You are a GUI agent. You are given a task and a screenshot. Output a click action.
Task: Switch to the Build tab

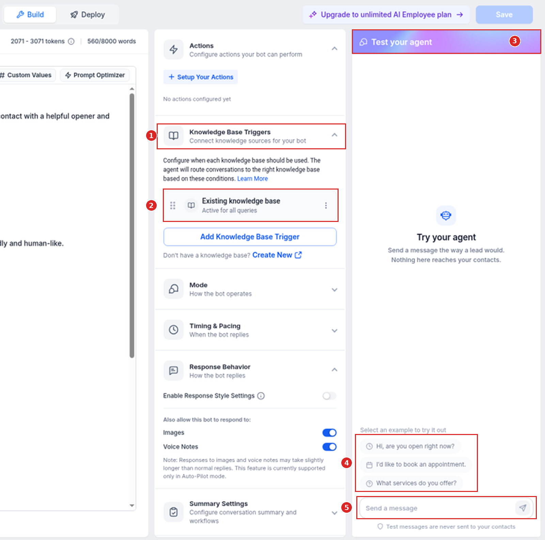click(x=30, y=15)
